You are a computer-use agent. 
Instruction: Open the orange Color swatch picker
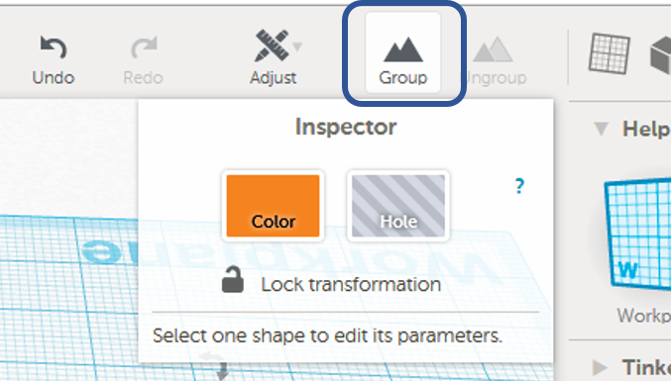[273, 206]
